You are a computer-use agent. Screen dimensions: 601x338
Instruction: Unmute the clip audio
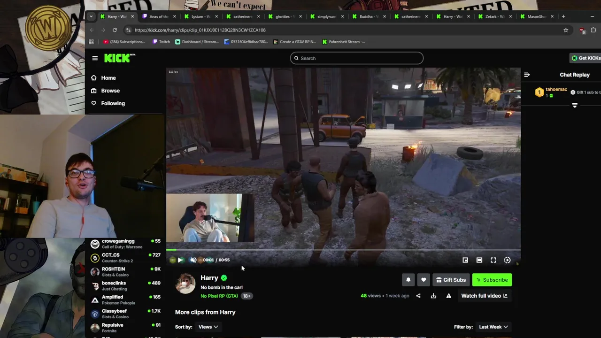(193, 260)
